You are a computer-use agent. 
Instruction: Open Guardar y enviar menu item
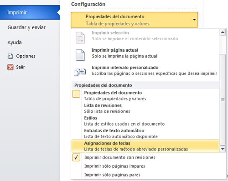(26, 27)
